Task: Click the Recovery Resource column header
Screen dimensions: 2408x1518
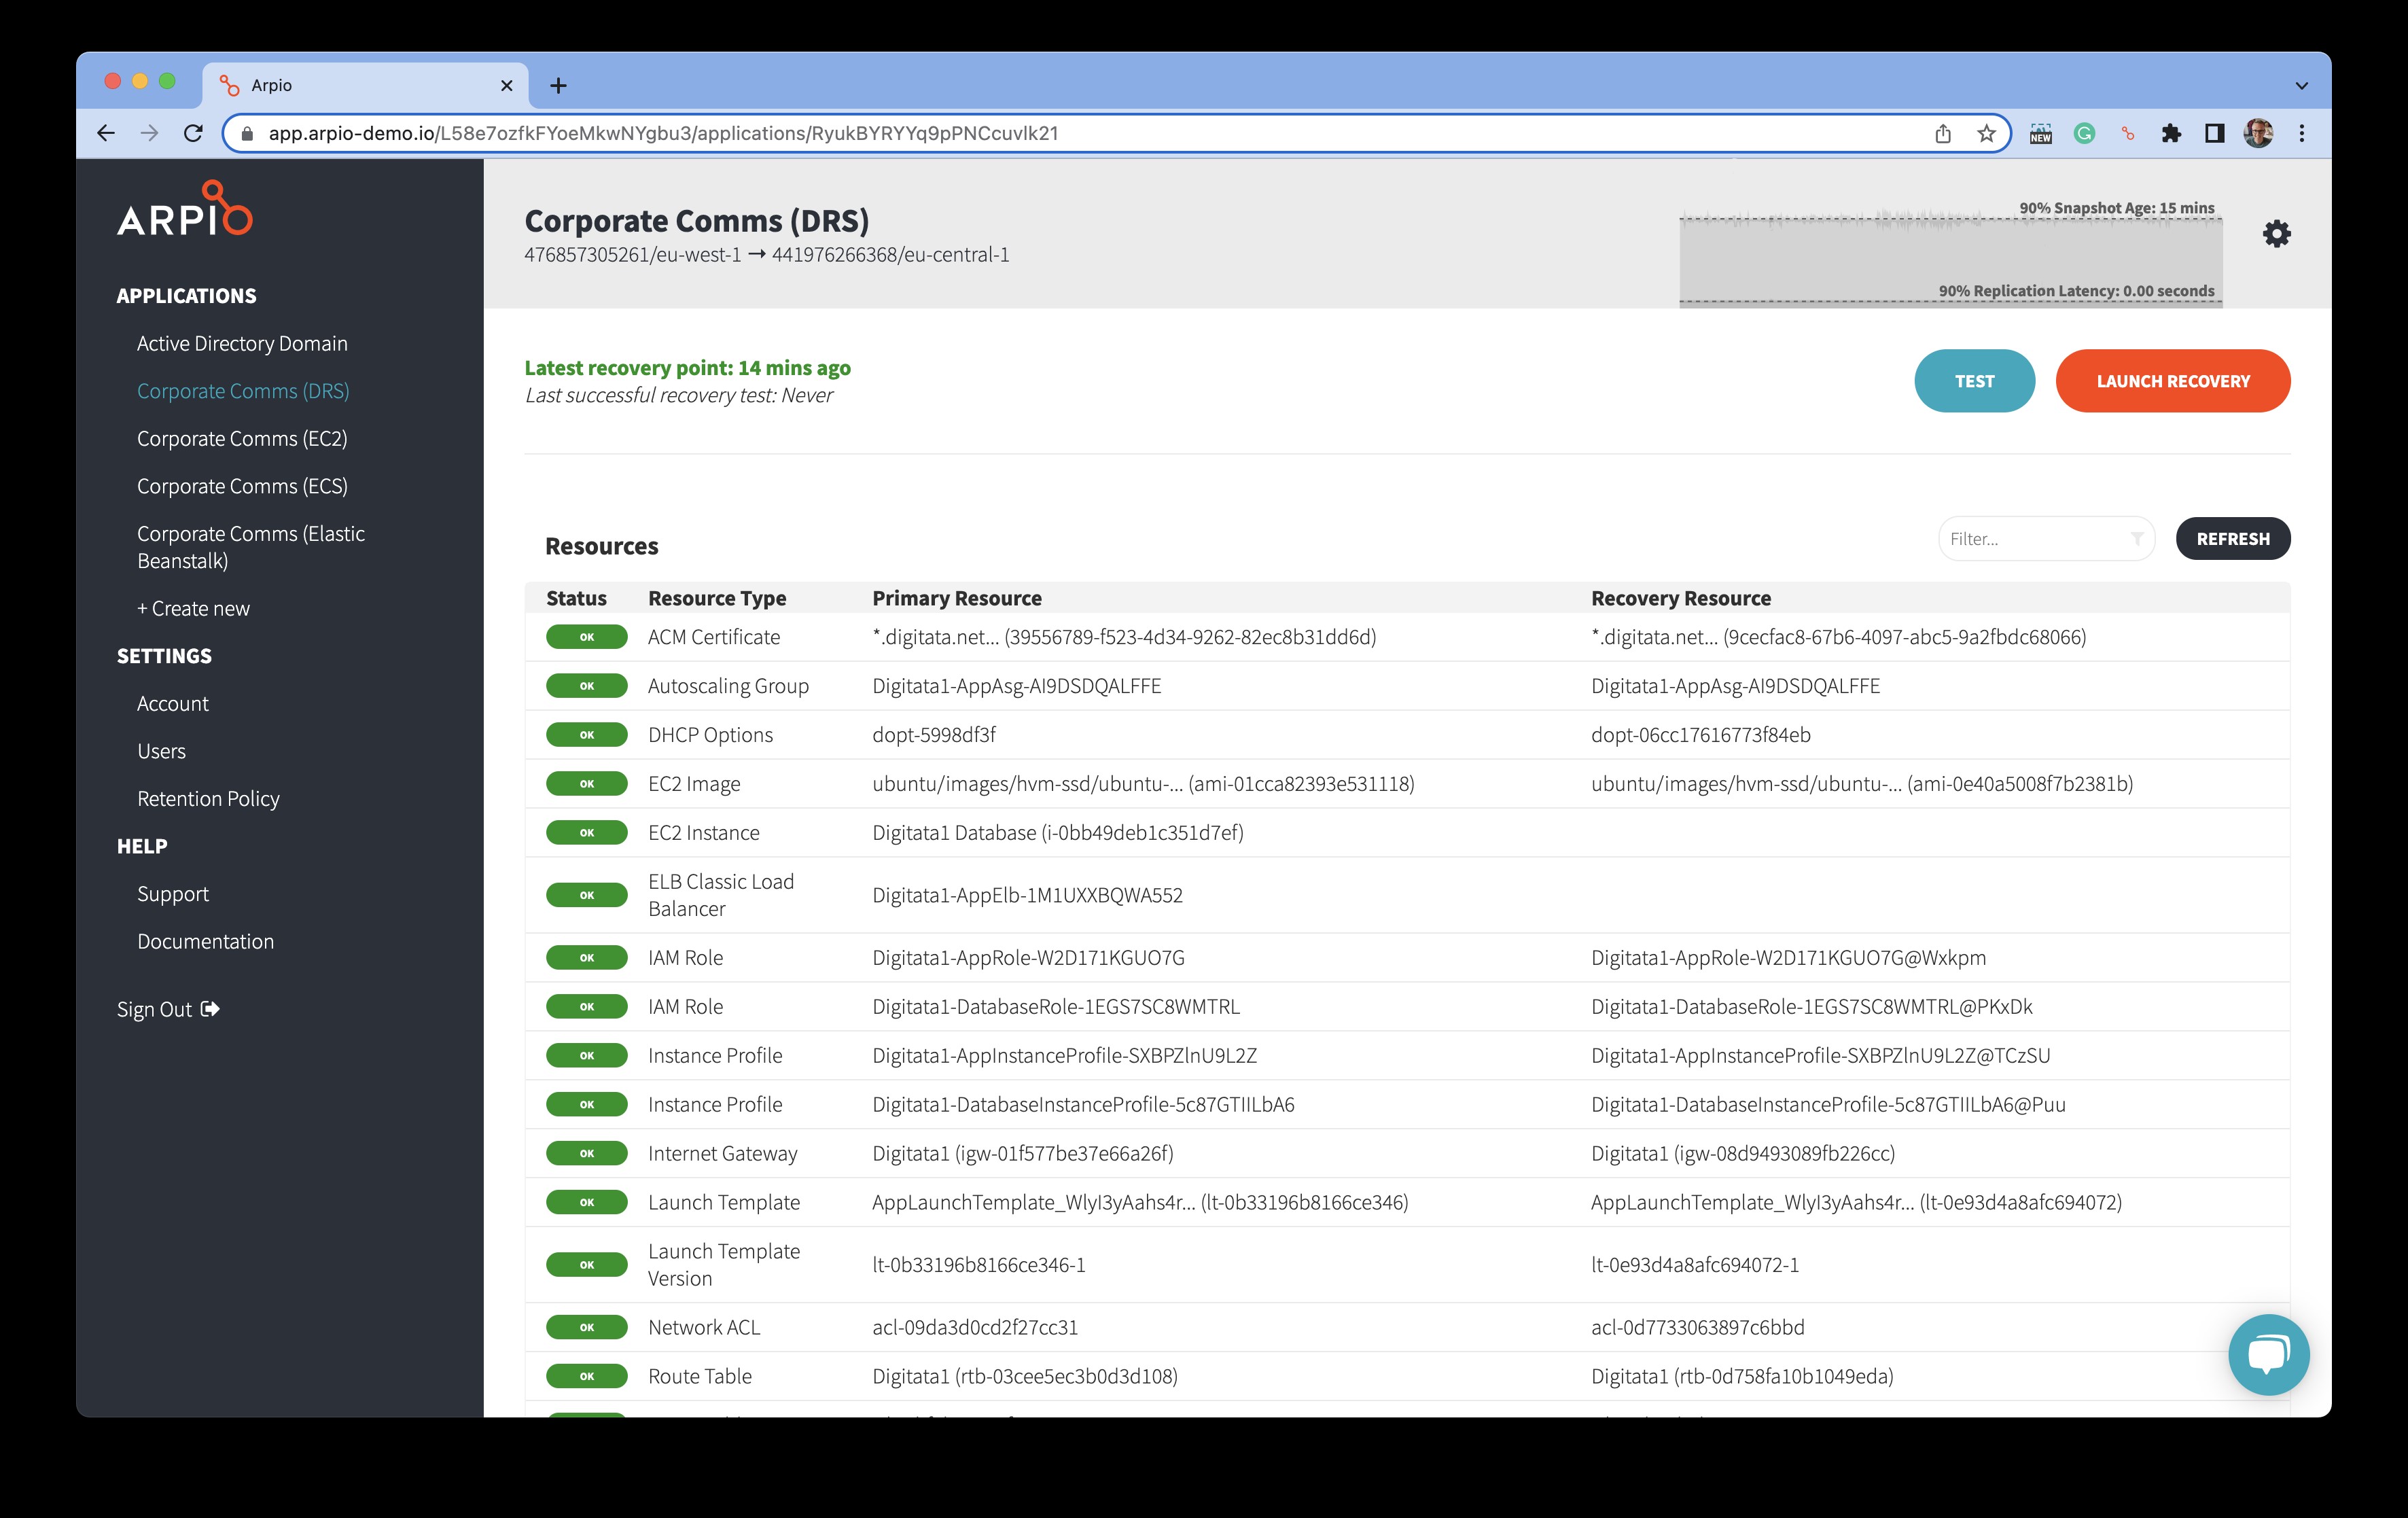Action: [x=1681, y=598]
